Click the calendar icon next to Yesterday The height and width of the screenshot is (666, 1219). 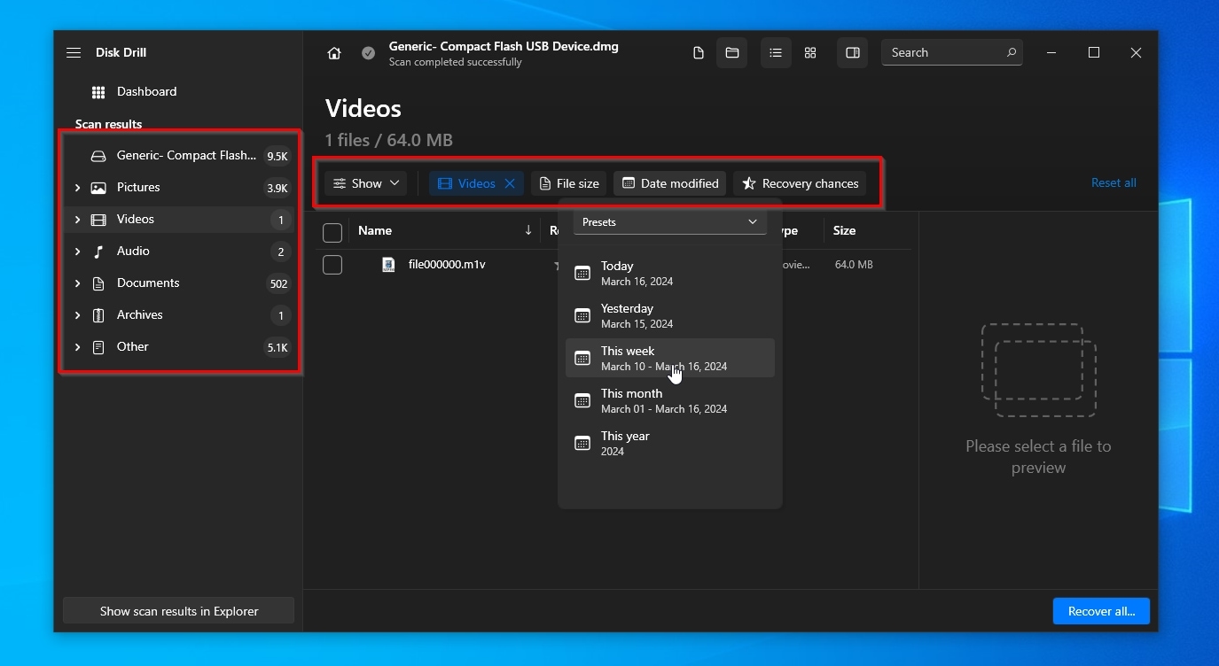582,315
